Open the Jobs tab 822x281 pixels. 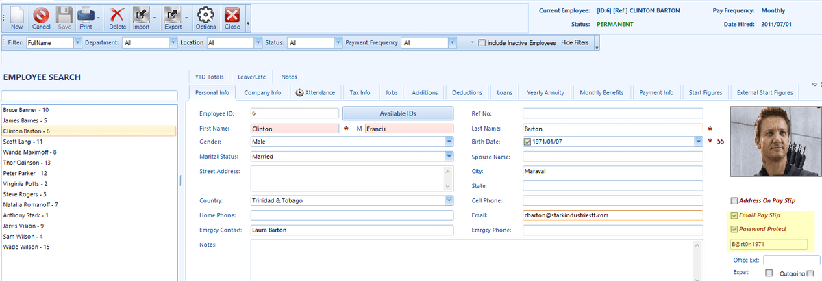pyautogui.click(x=392, y=93)
